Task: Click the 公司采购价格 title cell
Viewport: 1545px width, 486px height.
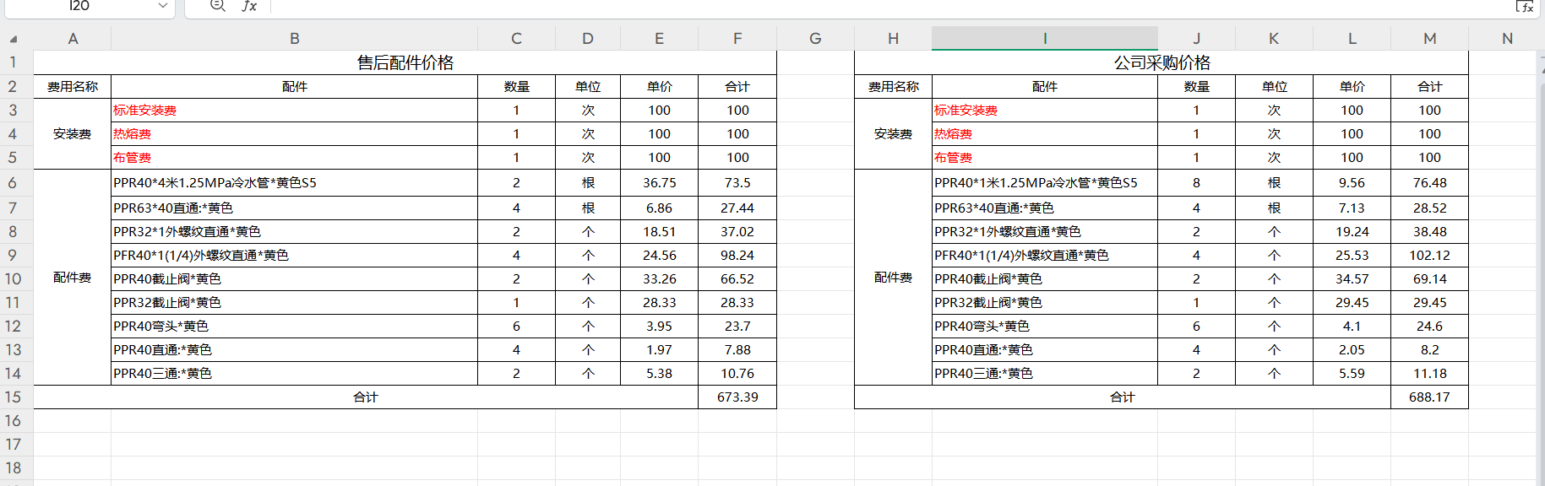Action: coord(1161,62)
